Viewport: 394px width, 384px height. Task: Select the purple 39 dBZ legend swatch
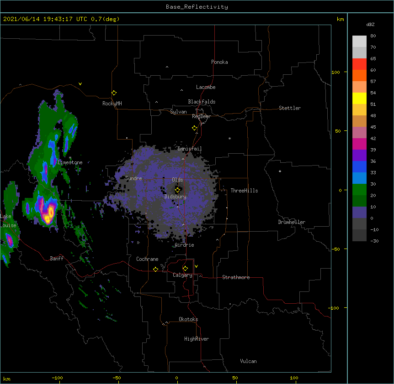tap(359, 156)
